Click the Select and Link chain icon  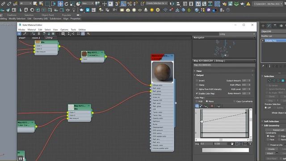[3, 4]
